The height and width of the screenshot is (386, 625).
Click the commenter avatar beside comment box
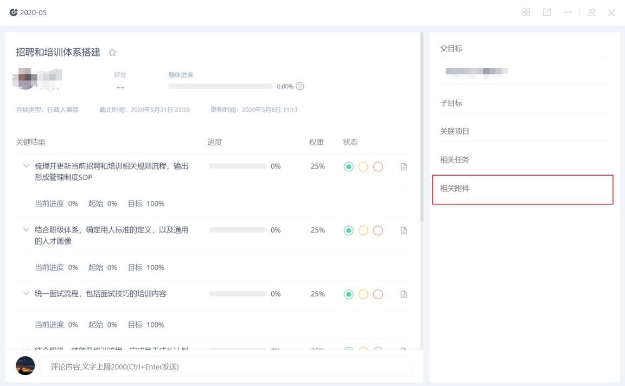pos(25,366)
